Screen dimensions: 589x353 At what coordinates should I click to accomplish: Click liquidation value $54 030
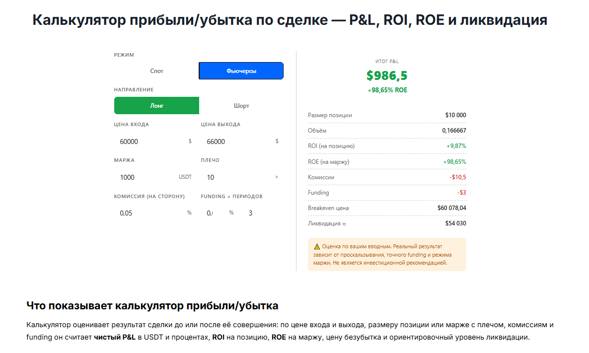(455, 223)
